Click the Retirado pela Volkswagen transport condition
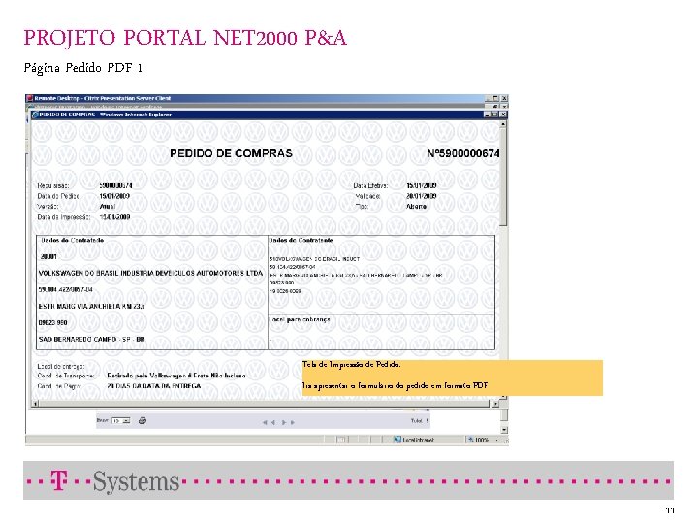Image resolution: width=698 pixels, height=524 pixels. 176,376
